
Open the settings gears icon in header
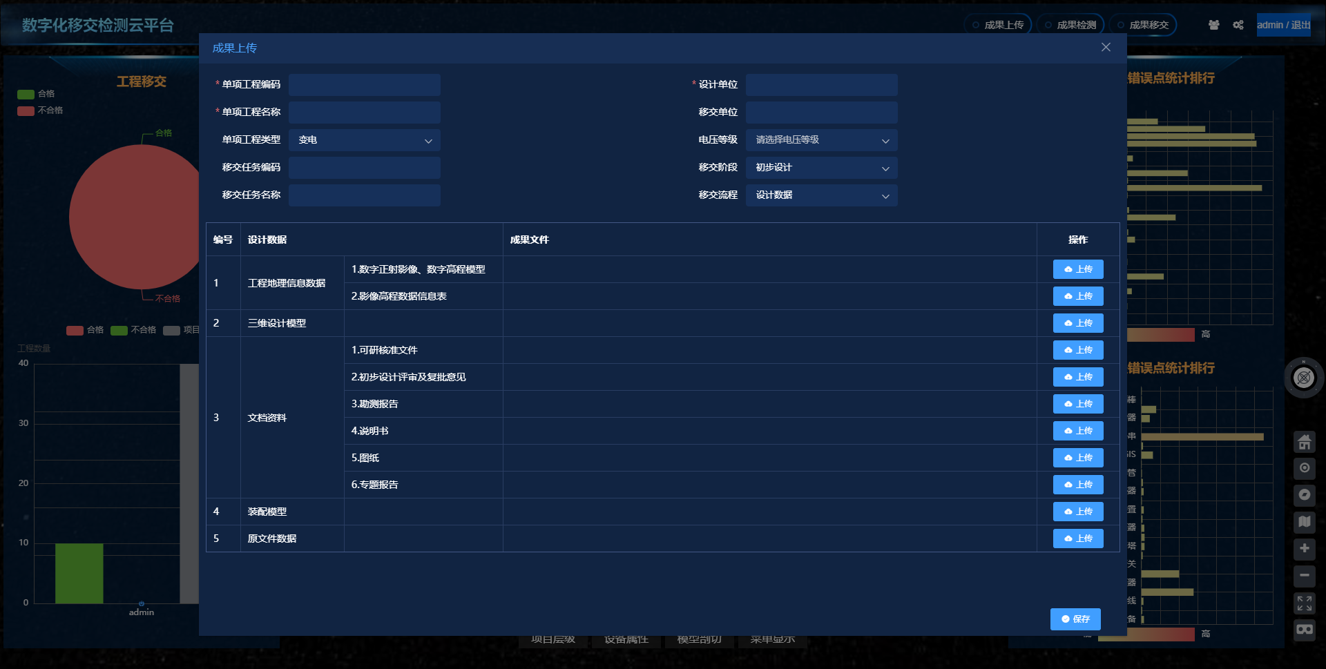pos(1238,25)
